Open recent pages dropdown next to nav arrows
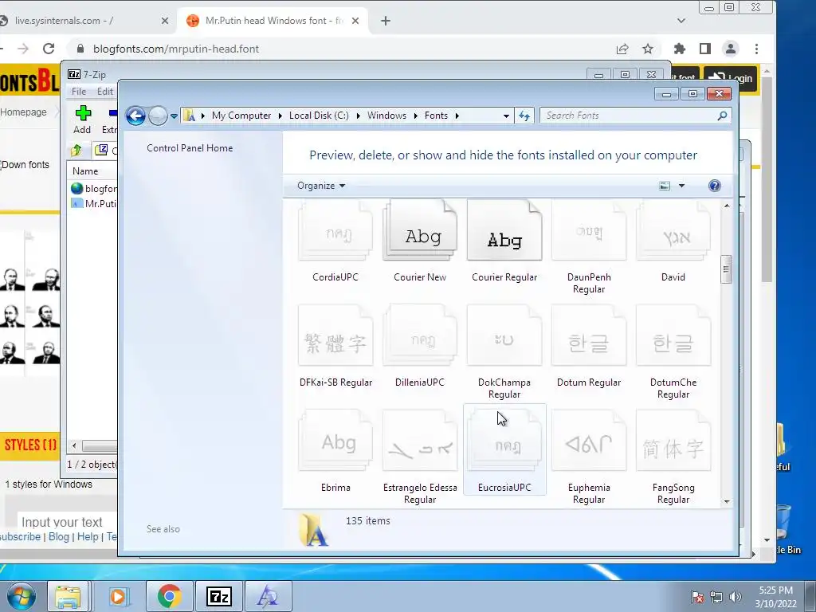The image size is (816, 612). [x=174, y=116]
